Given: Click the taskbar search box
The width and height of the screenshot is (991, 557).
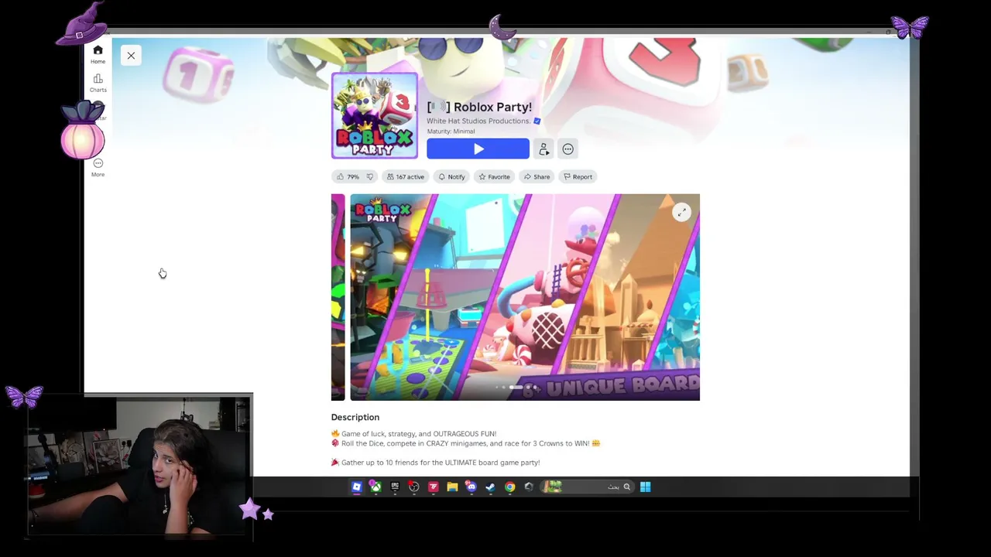Looking at the screenshot, I should 588,487.
